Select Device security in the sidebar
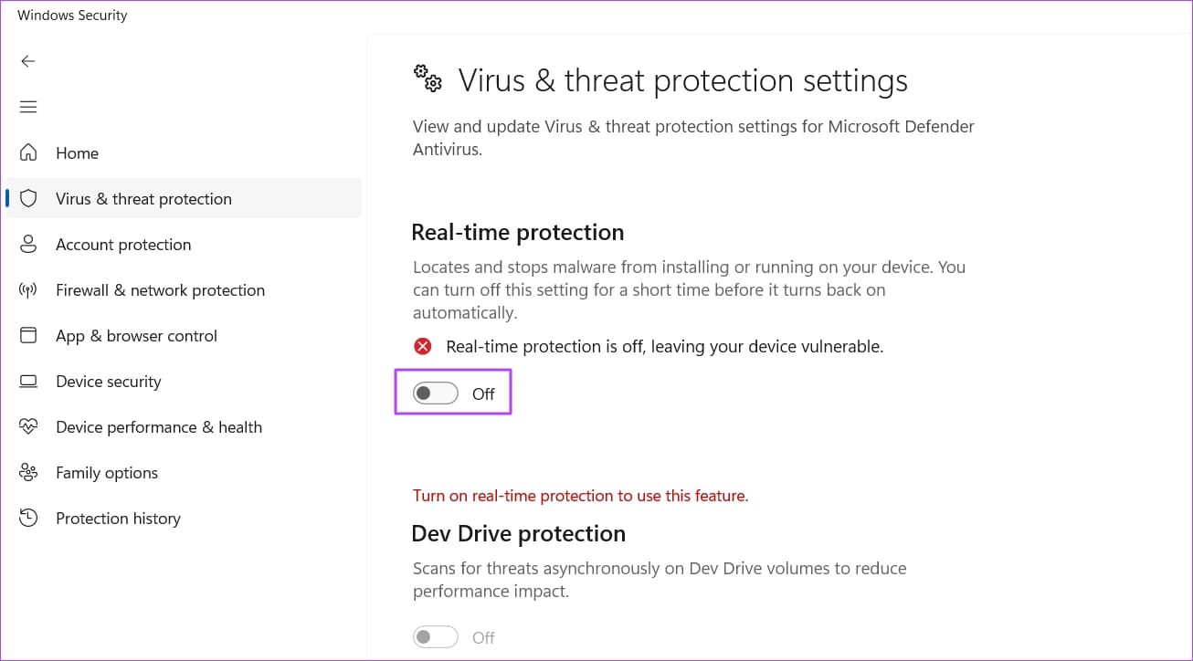This screenshot has width=1193, height=661. (x=108, y=381)
